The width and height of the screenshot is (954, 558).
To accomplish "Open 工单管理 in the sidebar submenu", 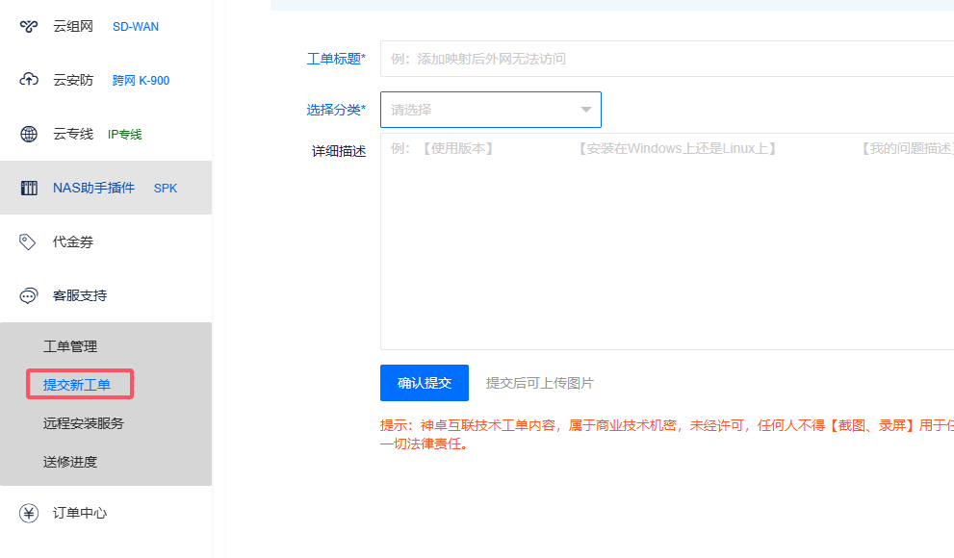I will coord(70,346).
